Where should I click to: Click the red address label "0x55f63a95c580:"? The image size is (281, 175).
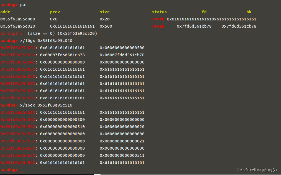[19, 163]
